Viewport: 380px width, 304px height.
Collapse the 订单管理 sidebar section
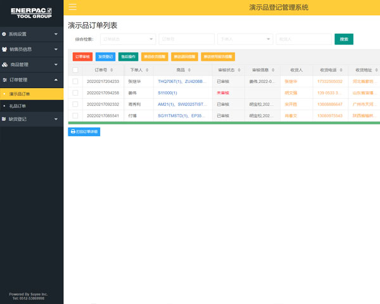pos(56,80)
